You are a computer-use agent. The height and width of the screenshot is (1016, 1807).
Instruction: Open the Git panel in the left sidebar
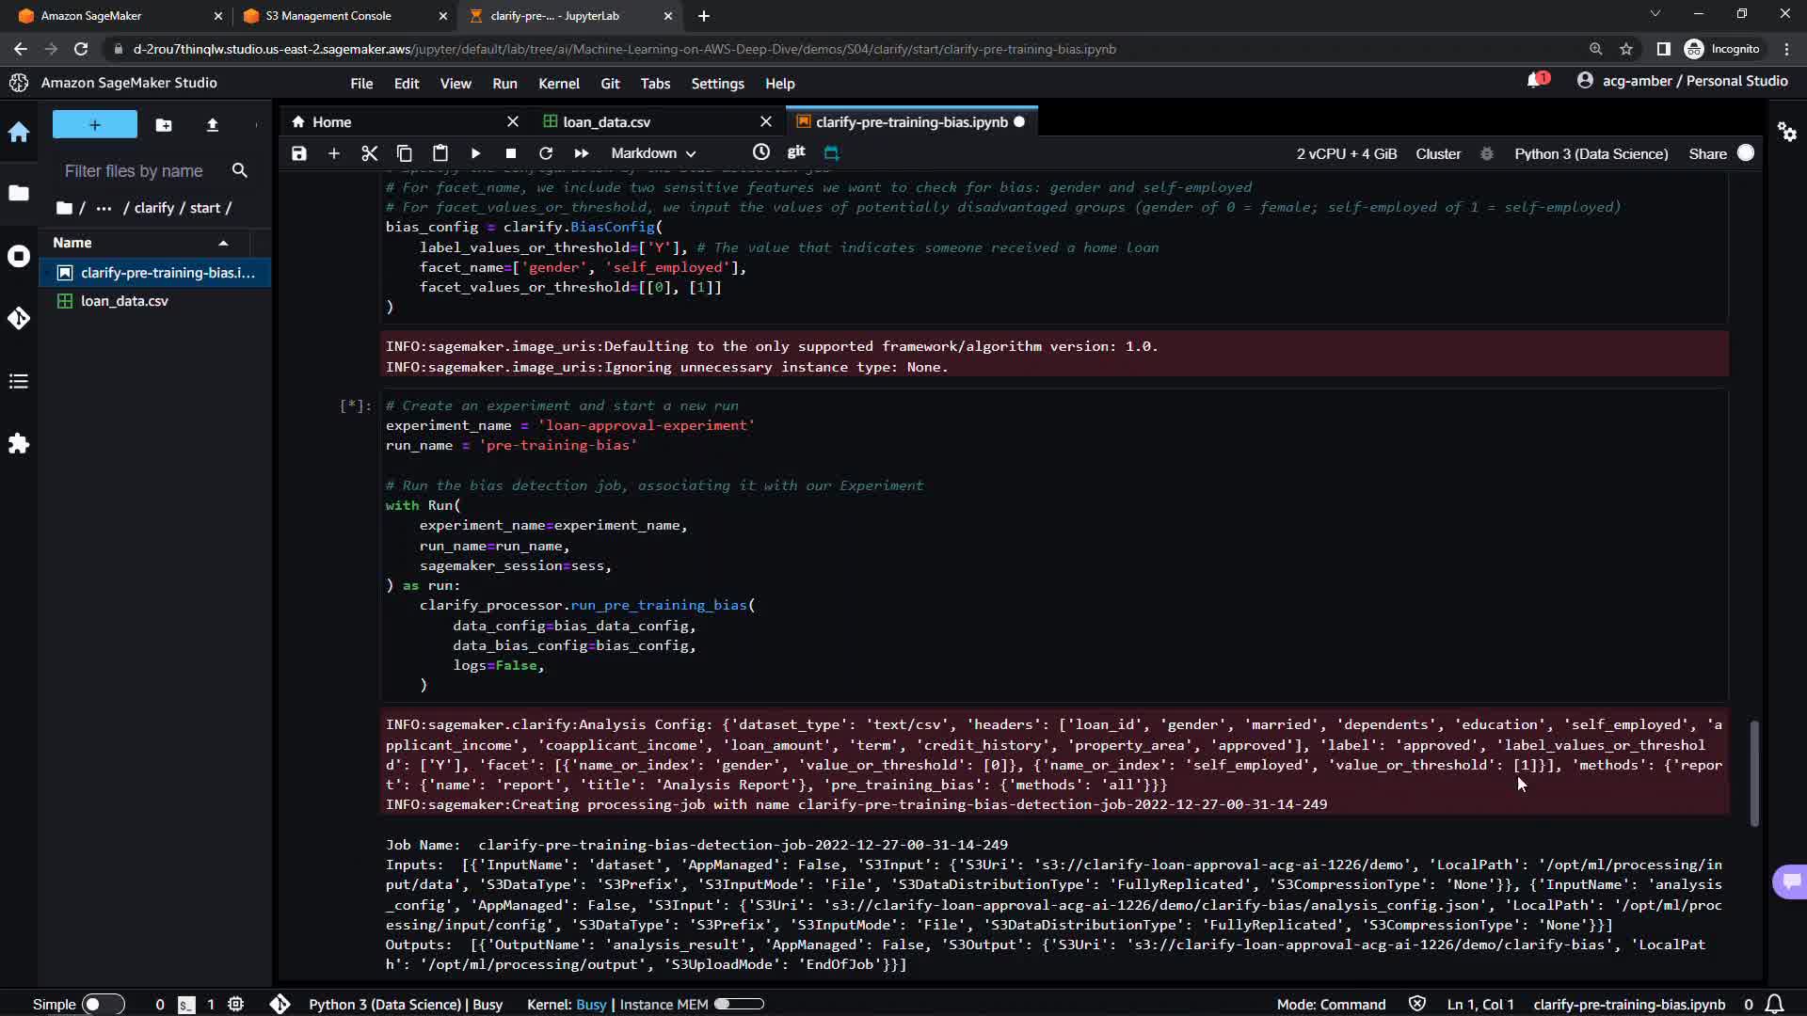[19, 319]
